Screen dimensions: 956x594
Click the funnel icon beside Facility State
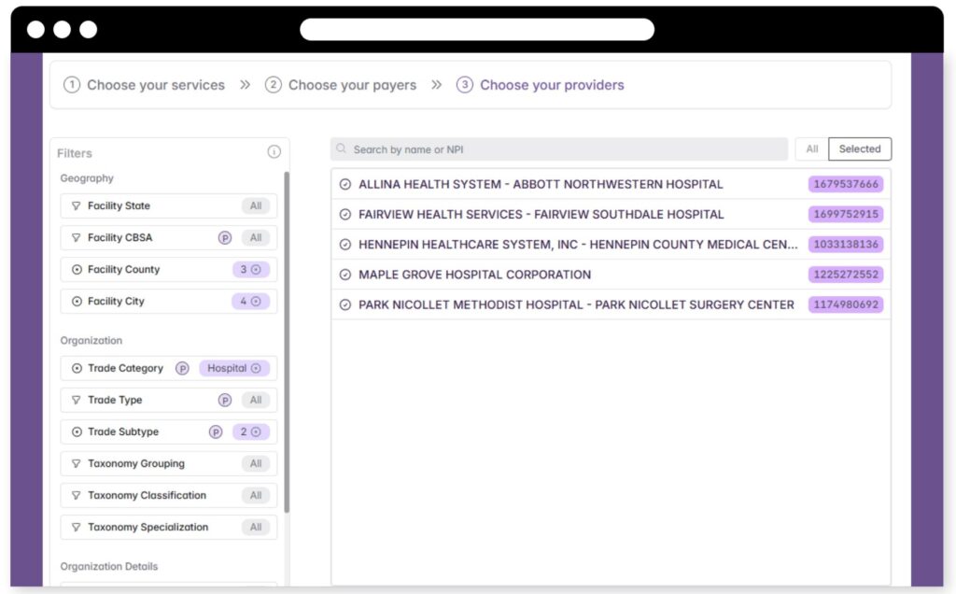click(77, 206)
